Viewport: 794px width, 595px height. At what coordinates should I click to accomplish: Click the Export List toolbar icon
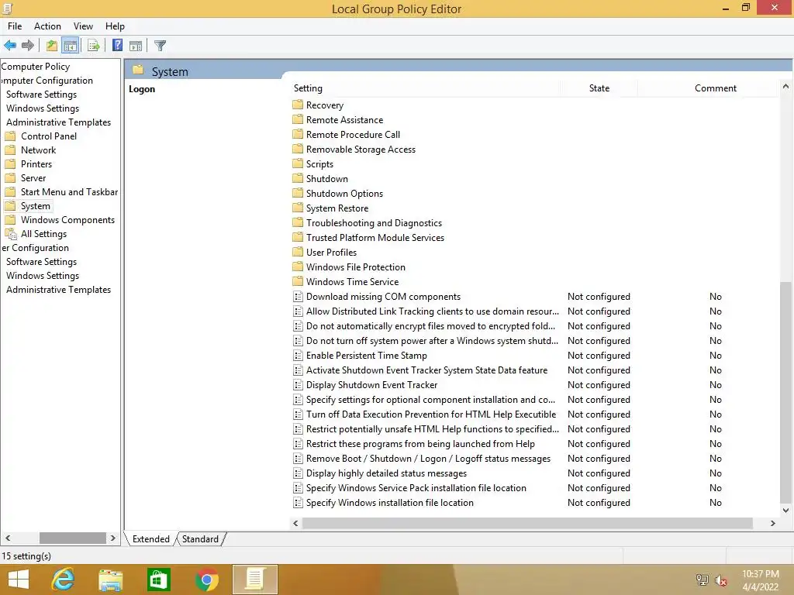point(94,46)
